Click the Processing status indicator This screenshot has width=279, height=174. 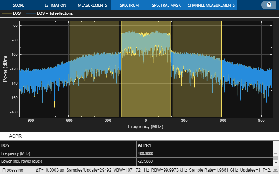(x=13, y=170)
